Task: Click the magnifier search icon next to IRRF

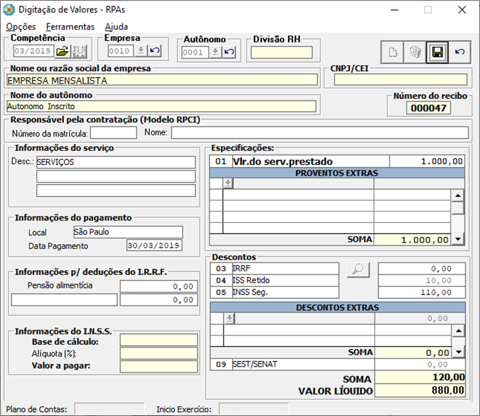Action: pyautogui.click(x=358, y=270)
